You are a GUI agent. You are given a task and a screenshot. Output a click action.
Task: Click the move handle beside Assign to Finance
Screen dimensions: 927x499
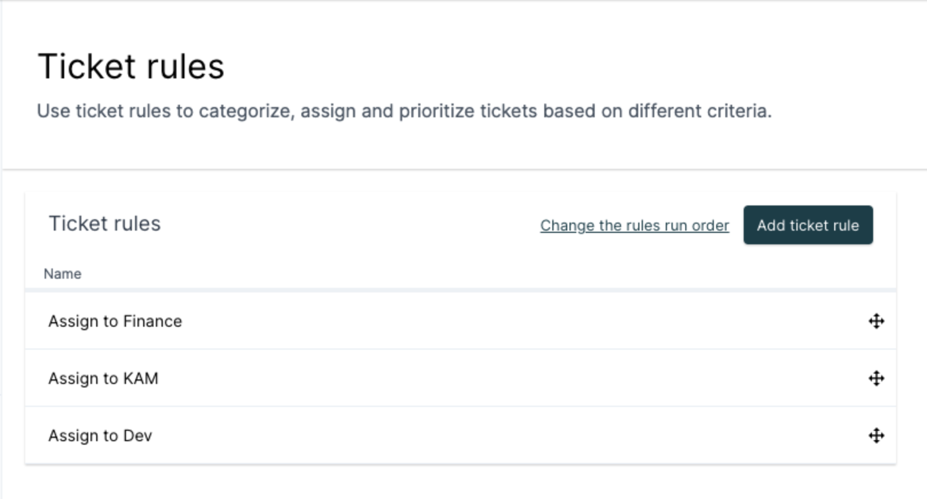[x=876, y=321]
